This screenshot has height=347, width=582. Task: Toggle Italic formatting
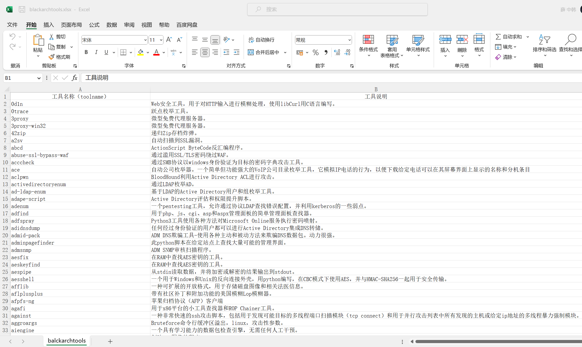96,52
